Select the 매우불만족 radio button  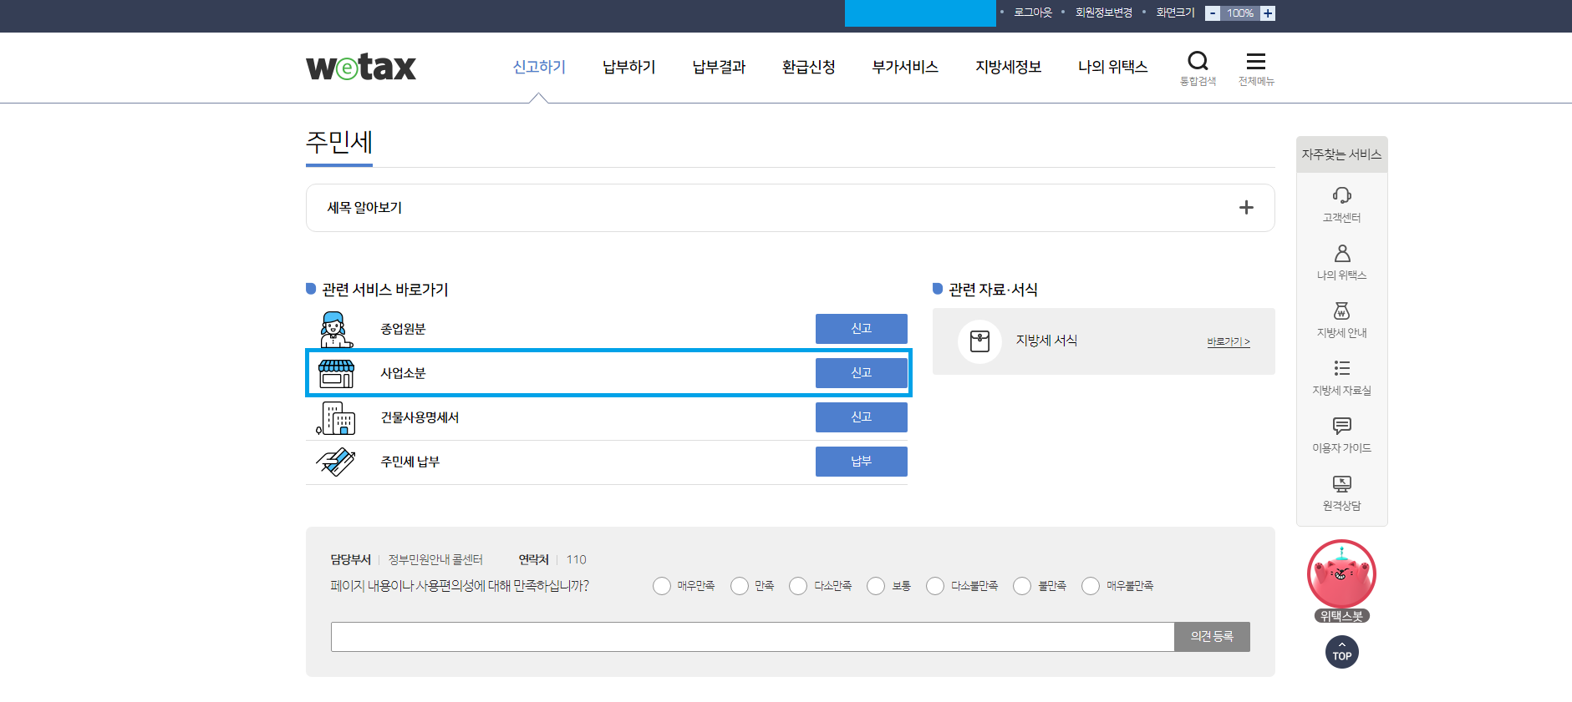pos(1091,586)
